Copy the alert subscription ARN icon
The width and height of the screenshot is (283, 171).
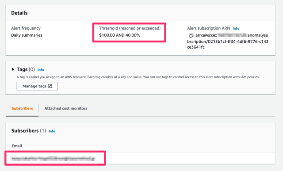coord(191,35)
